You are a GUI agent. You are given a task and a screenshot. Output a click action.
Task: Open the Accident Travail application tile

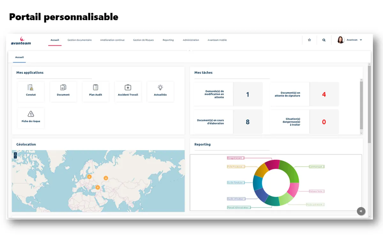pos(128,91)
